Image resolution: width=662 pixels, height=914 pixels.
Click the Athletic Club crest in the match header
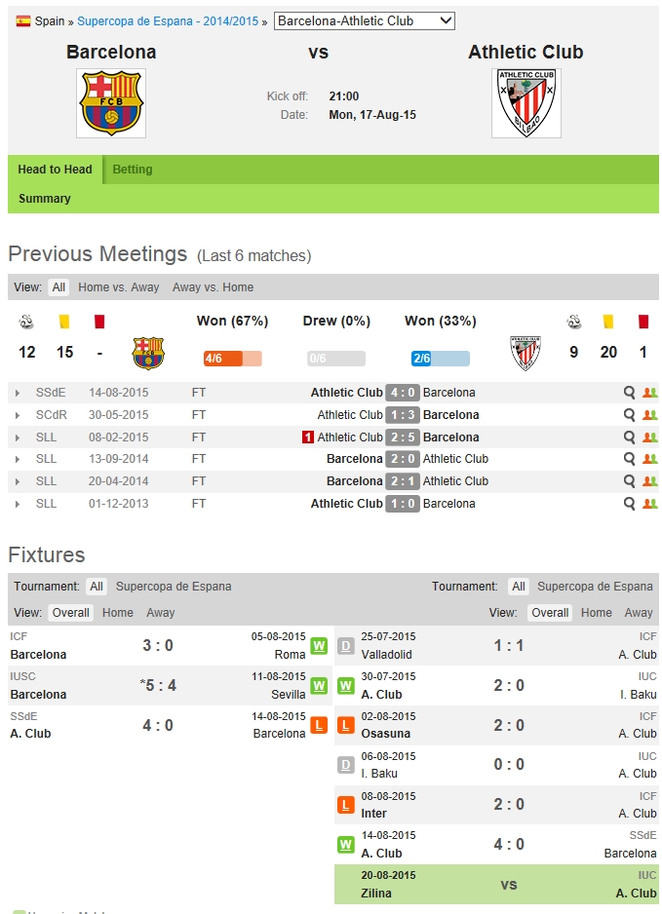click(526, 102)
